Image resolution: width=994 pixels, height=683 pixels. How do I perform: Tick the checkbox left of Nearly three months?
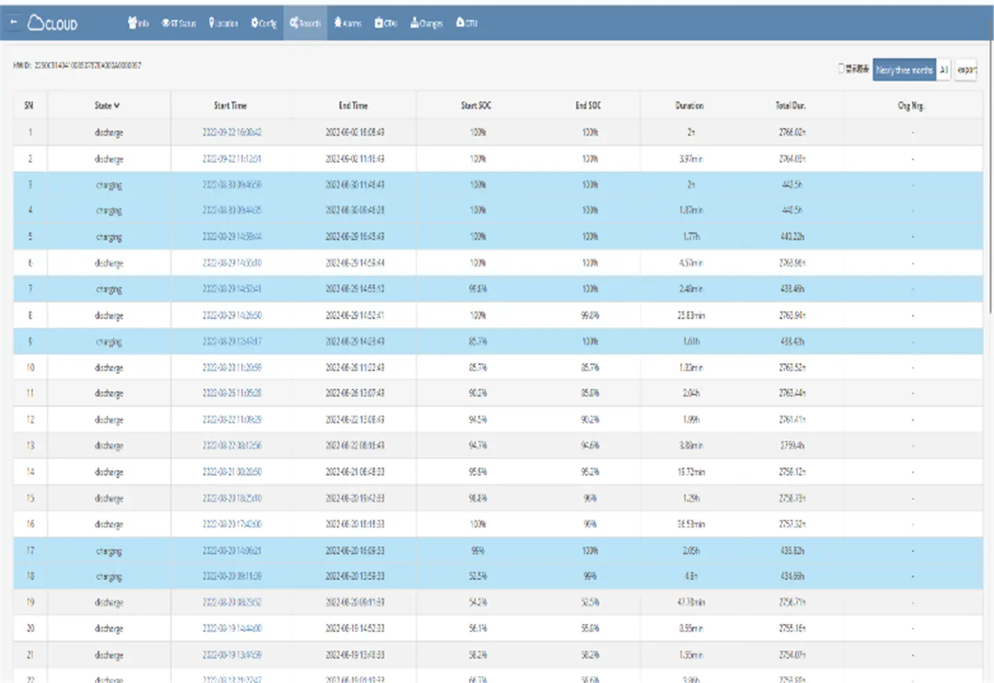[841, 68]
